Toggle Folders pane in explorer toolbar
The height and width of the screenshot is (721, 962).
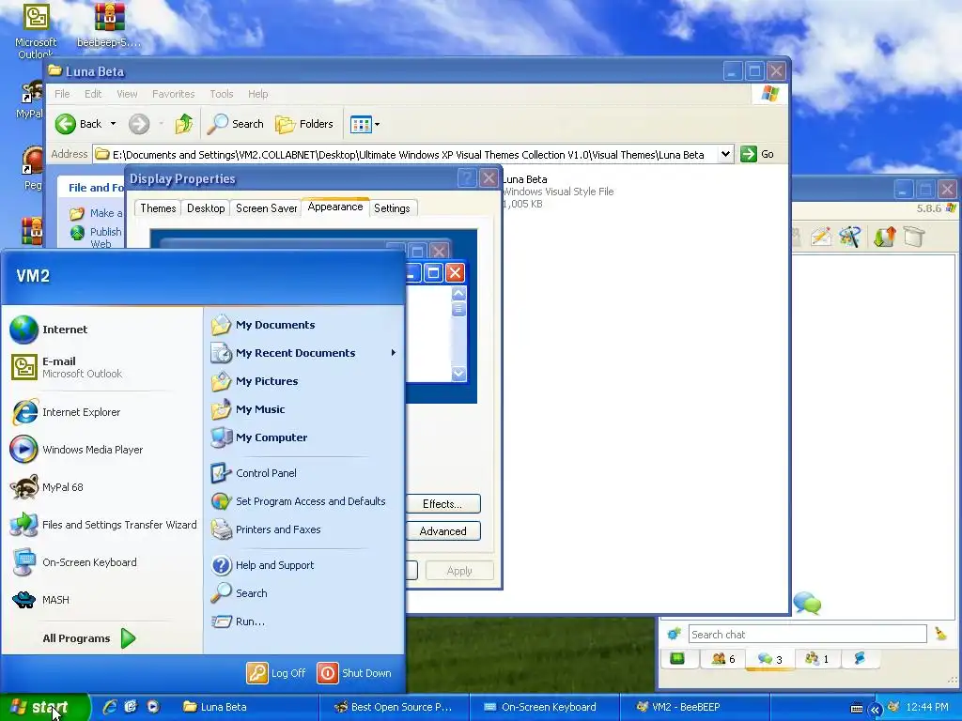[x=304, y=124]
